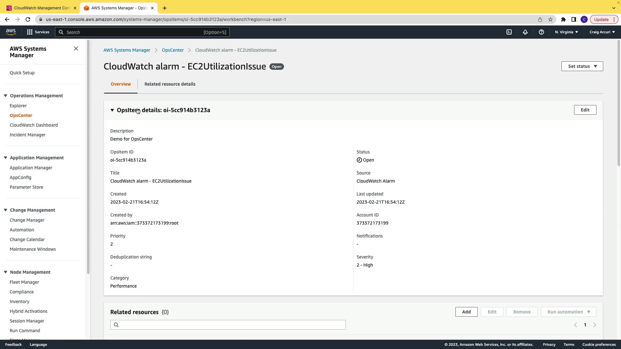Click the help question mark icon
This screenshot has height=349, width=621.
541,32
